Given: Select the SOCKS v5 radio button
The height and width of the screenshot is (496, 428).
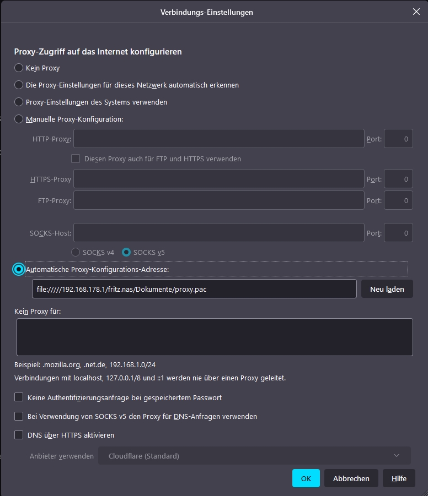Looking at the screenshot, I should [x=126, y=252].
